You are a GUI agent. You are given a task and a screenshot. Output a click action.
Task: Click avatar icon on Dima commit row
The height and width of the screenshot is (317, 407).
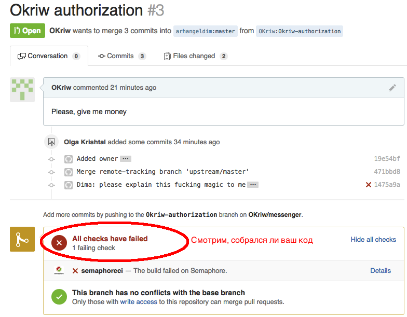[x=69, y=185]
